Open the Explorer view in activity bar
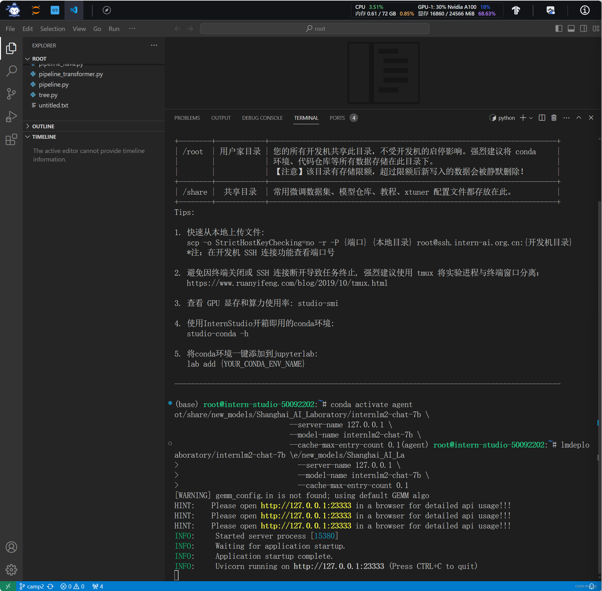The width and height of the screenshot is (602, 591). [x=11, y=48]
